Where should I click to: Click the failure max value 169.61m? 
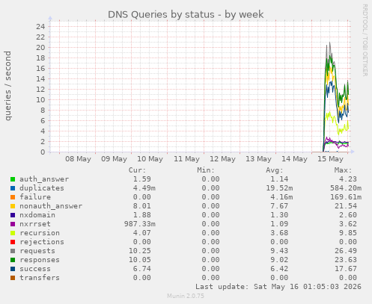pos(346,197)
